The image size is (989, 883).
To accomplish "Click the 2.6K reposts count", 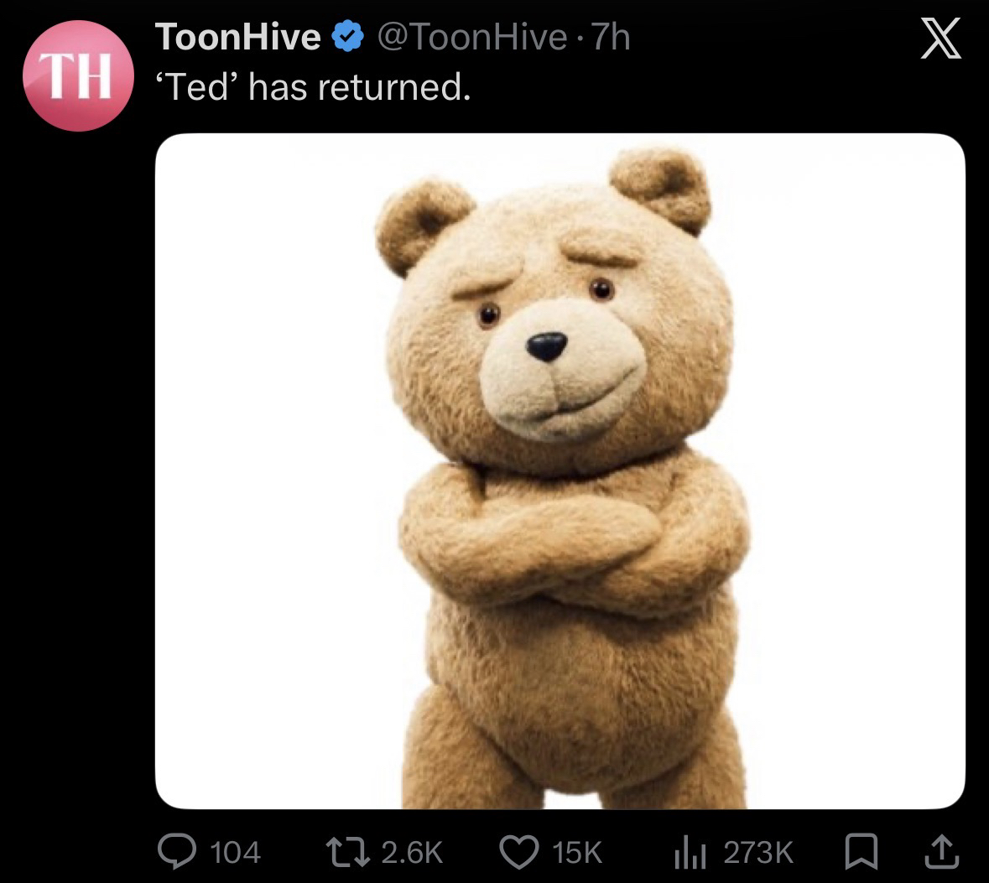I will [x=412, y=852].
